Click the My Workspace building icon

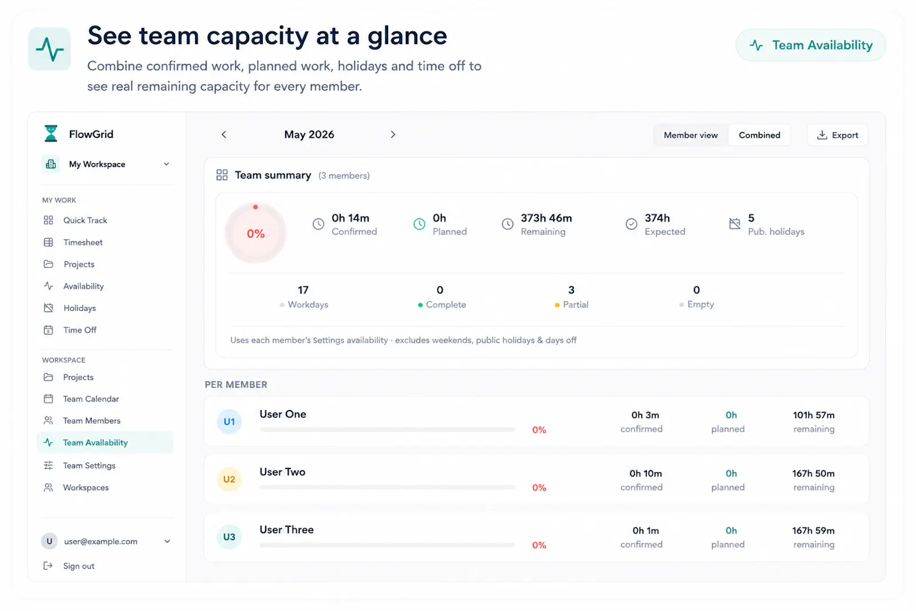(x=51, y=164)
